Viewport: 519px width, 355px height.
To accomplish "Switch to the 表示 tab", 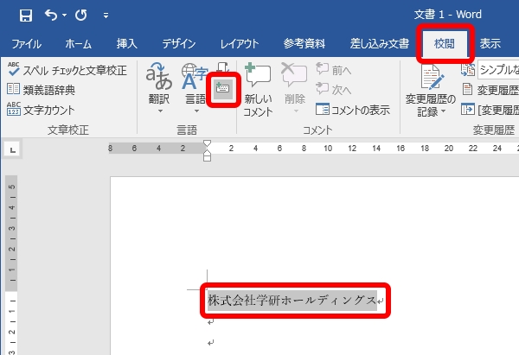I will pyautogui.click(x=490, y=44).
